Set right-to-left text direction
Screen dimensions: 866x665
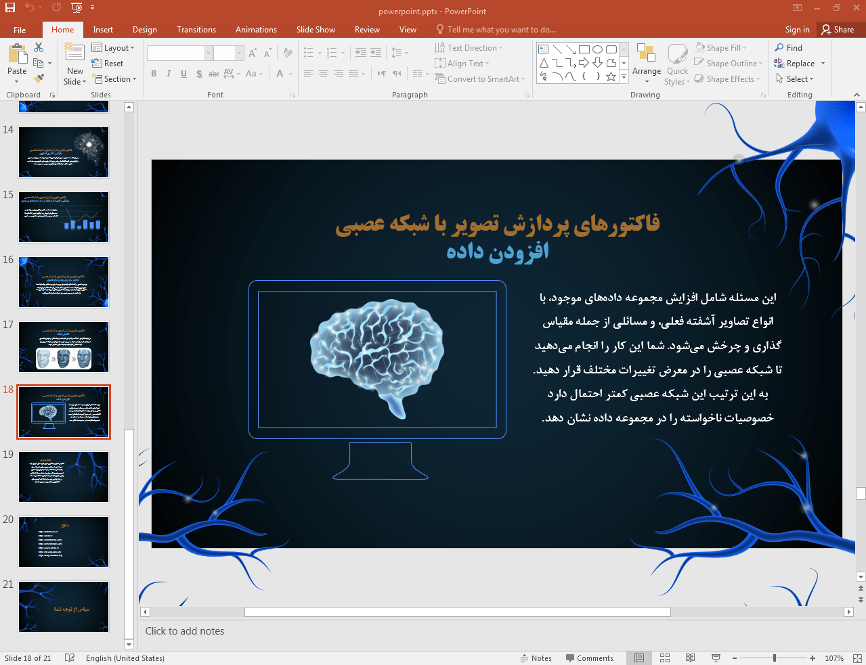click(x=397, y=74)
